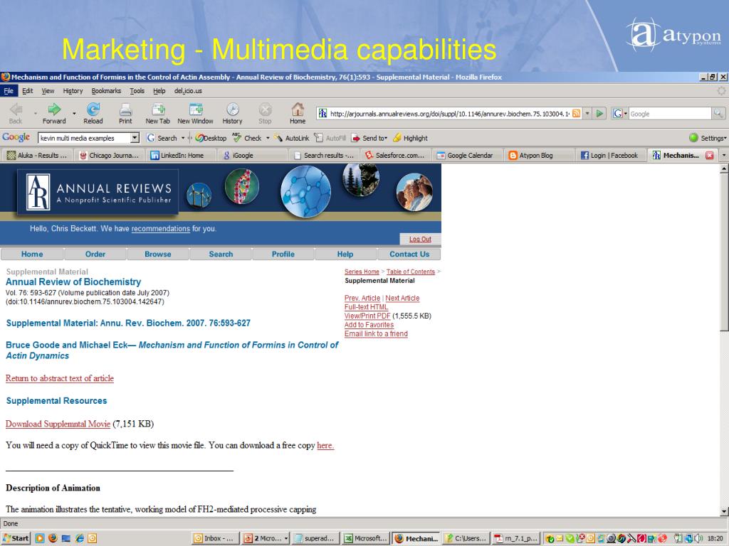Click the History clock icon
The image size is (729, 546).
coord(233,109)
